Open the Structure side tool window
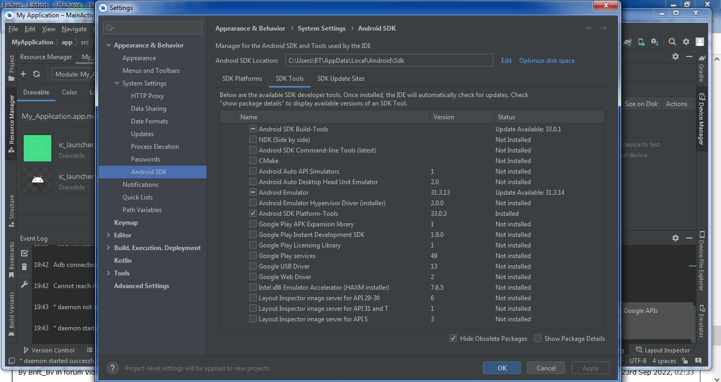Viewport: 721px width, 382px height. 12,211
